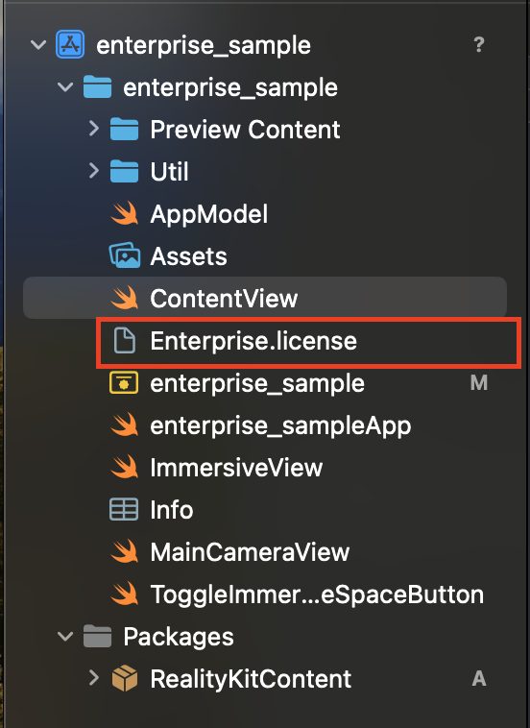
Task: Expand the Util folder
Action: pos(94,171)
